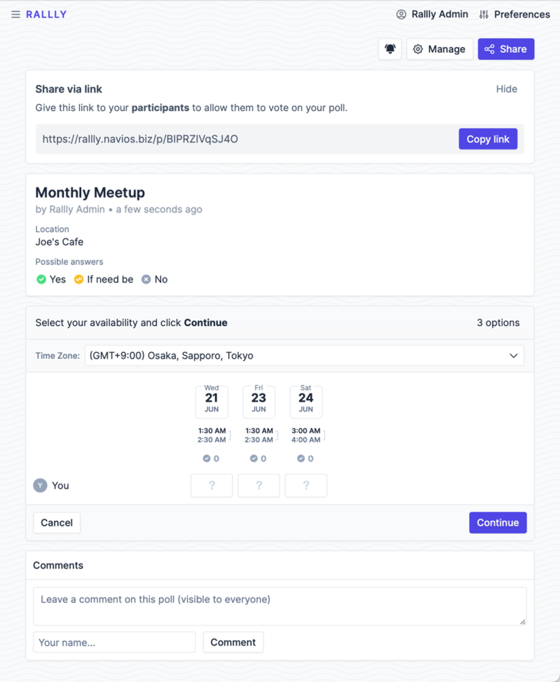Click the gear icon in Manage

click(x=418, y=49)
